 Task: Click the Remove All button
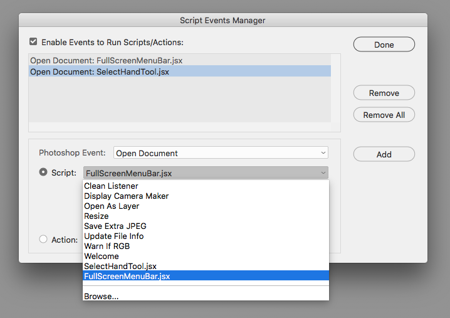(384, 115)
